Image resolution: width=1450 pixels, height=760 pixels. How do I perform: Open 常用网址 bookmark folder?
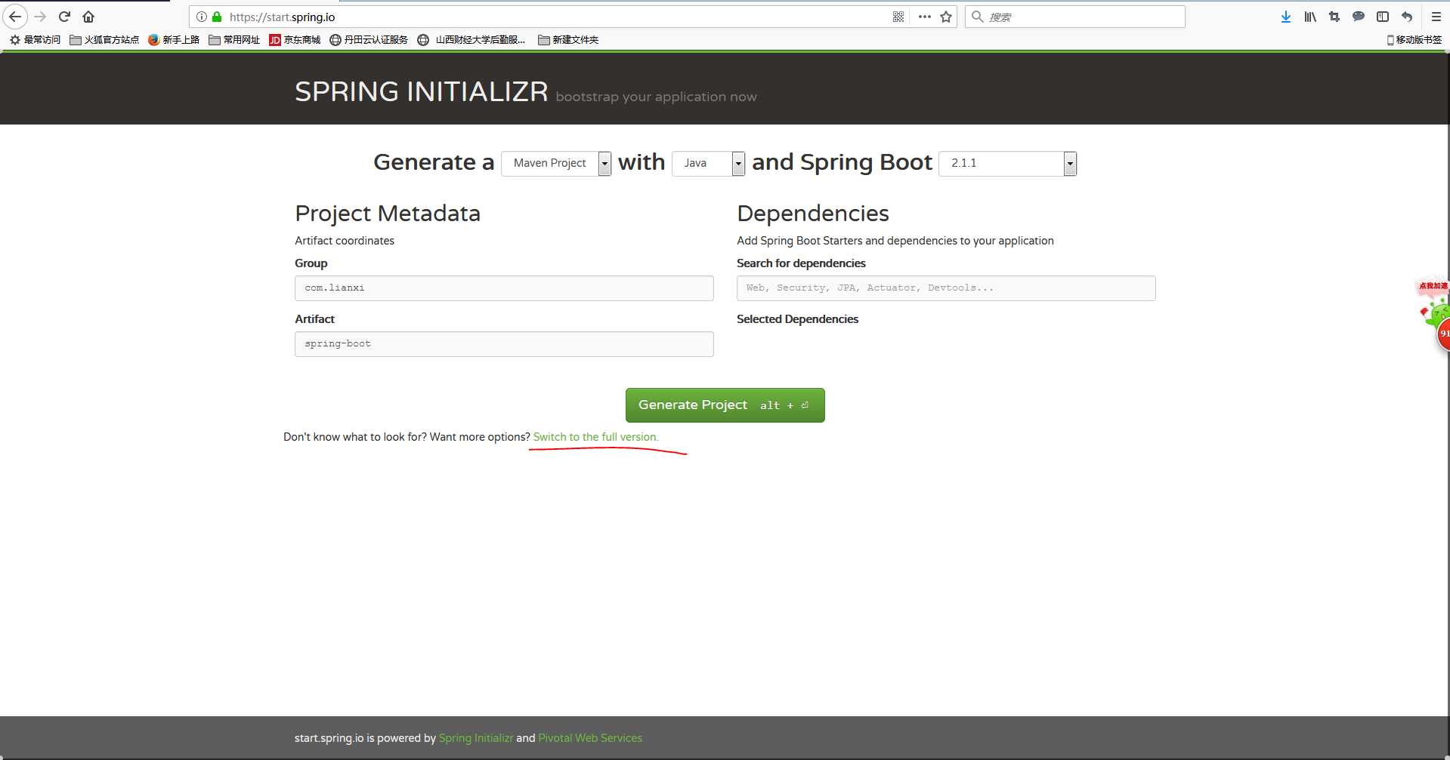click(234, 40)
